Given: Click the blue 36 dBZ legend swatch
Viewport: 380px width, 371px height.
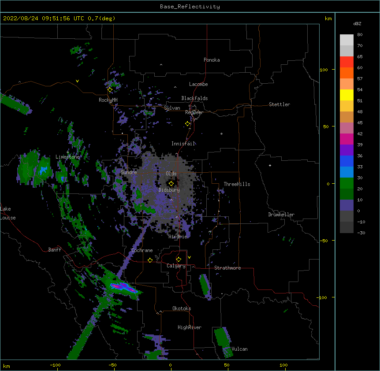Looking at the screenshot, I should (x=346, y=161).
